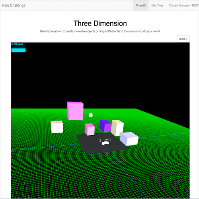Open the Max Time tab
This screenshot has height=199, width=199.
point(157,6)
